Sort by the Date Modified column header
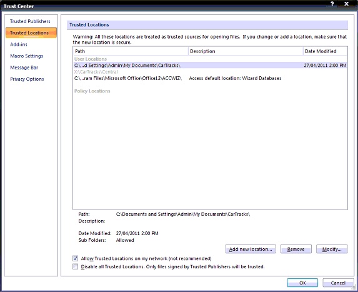358x292 pixels. pyautogui.click(x=325, y=51)
